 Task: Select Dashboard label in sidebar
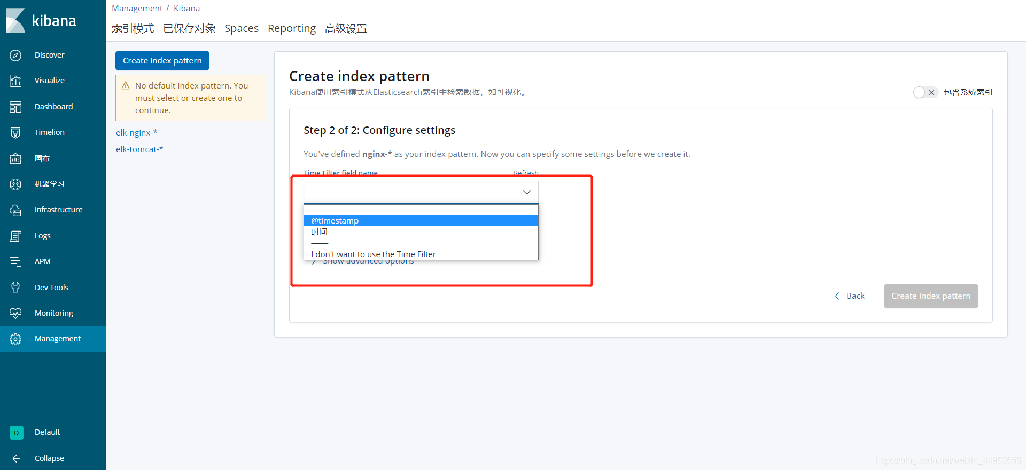click(54, 107)
